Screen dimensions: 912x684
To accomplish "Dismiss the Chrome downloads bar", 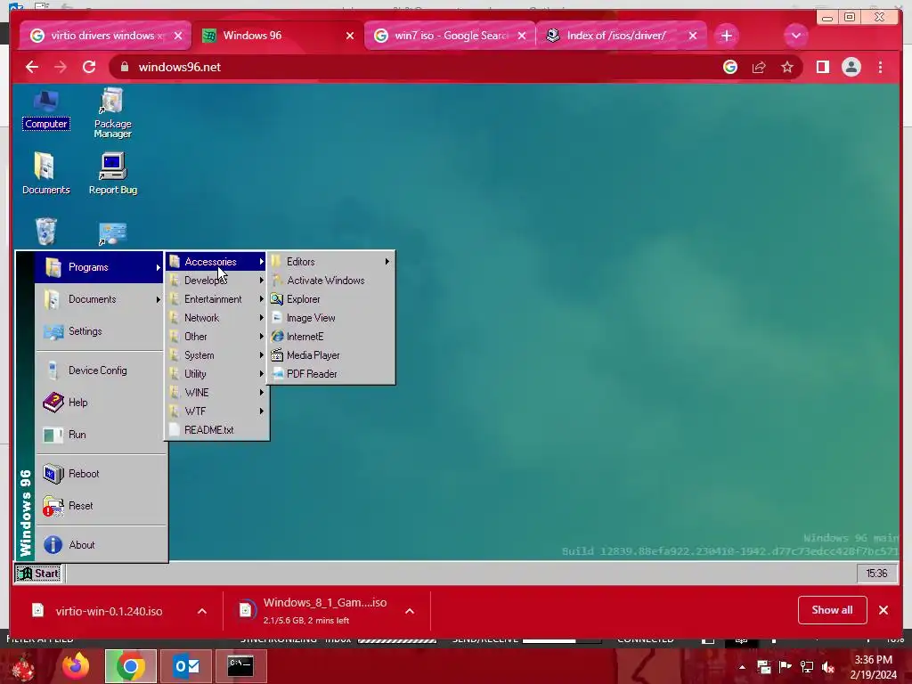I will [883, 609].
